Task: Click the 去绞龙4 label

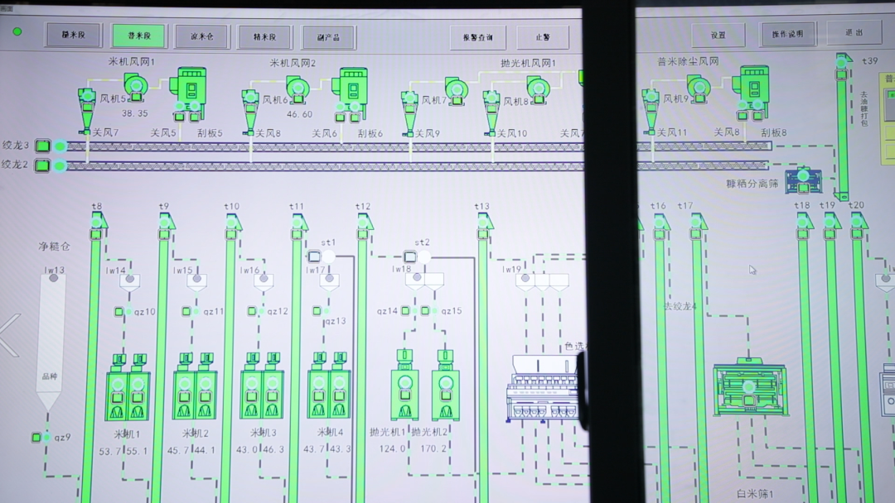Action: point(680,306)
